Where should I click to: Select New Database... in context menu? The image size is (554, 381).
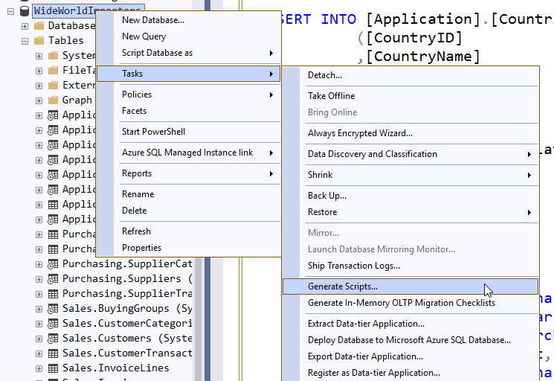[x=188, y=20]
